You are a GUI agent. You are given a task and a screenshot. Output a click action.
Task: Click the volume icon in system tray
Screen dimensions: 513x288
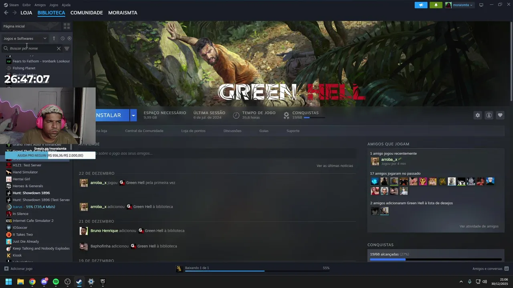coord(485,282)
